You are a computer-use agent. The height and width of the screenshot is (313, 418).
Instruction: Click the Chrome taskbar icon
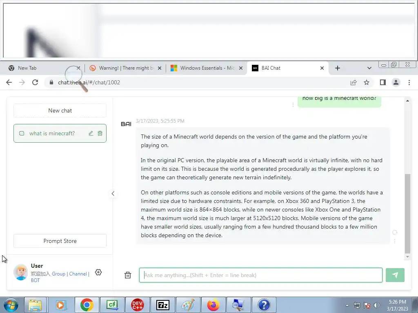tap(87, 305)
